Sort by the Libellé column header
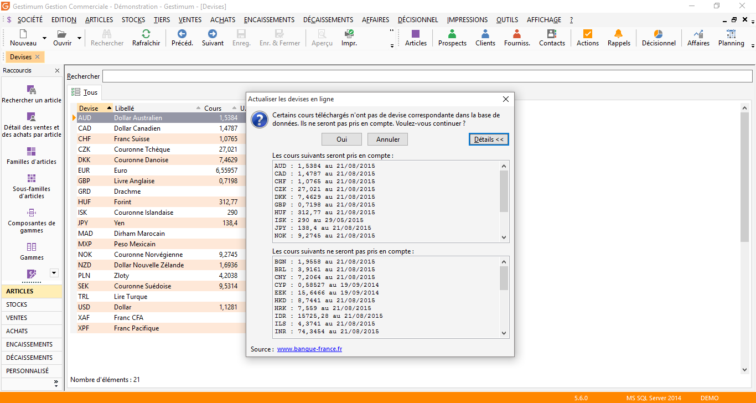Screen dimensions: 756x403 coord(157,108)
